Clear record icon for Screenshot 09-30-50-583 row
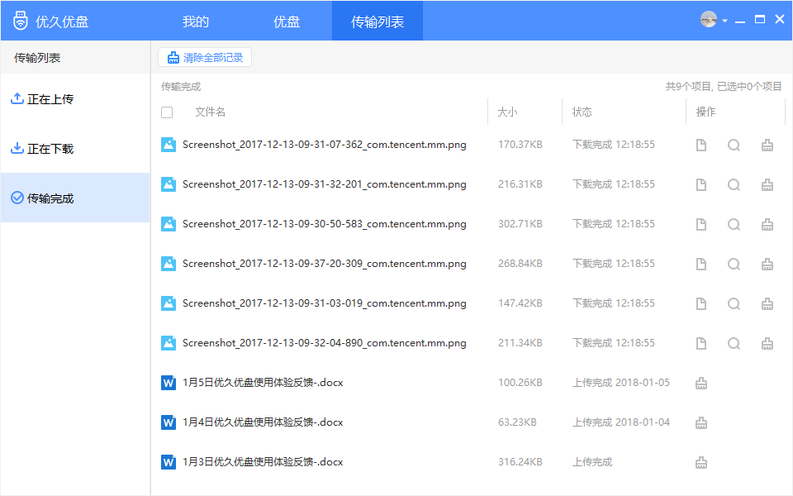The height and width of the screenshot is (496, 793). click(x=767, y=224)
